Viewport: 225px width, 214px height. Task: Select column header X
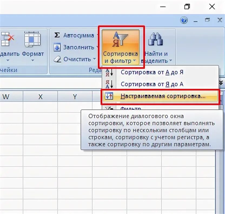[x=41, y=97]
